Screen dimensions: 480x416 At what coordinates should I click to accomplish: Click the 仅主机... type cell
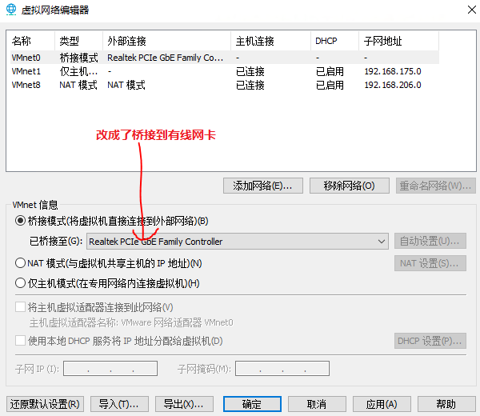[78, 71]
